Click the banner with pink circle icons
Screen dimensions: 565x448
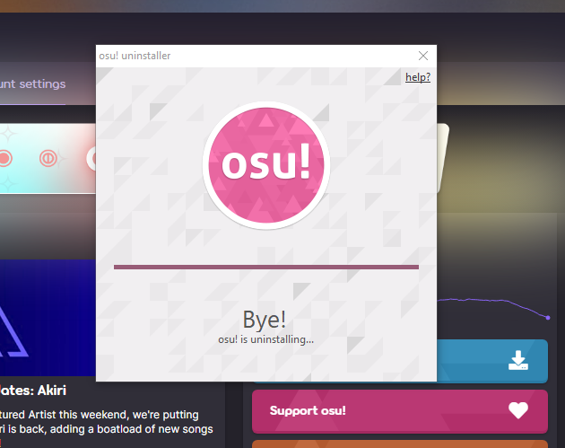click(48, 159)
